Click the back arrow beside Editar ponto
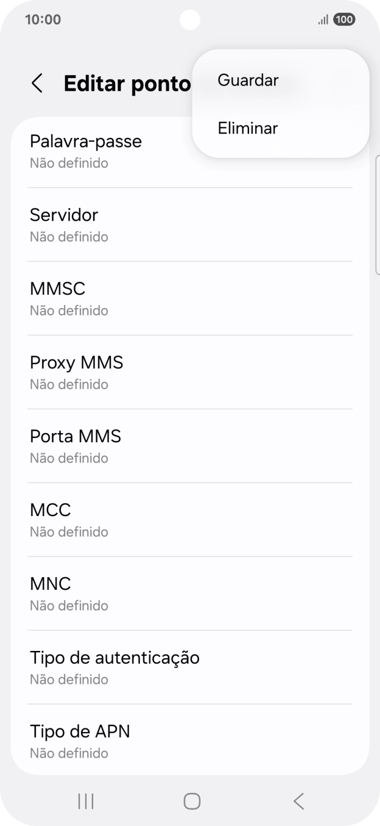 pos(36,83)
